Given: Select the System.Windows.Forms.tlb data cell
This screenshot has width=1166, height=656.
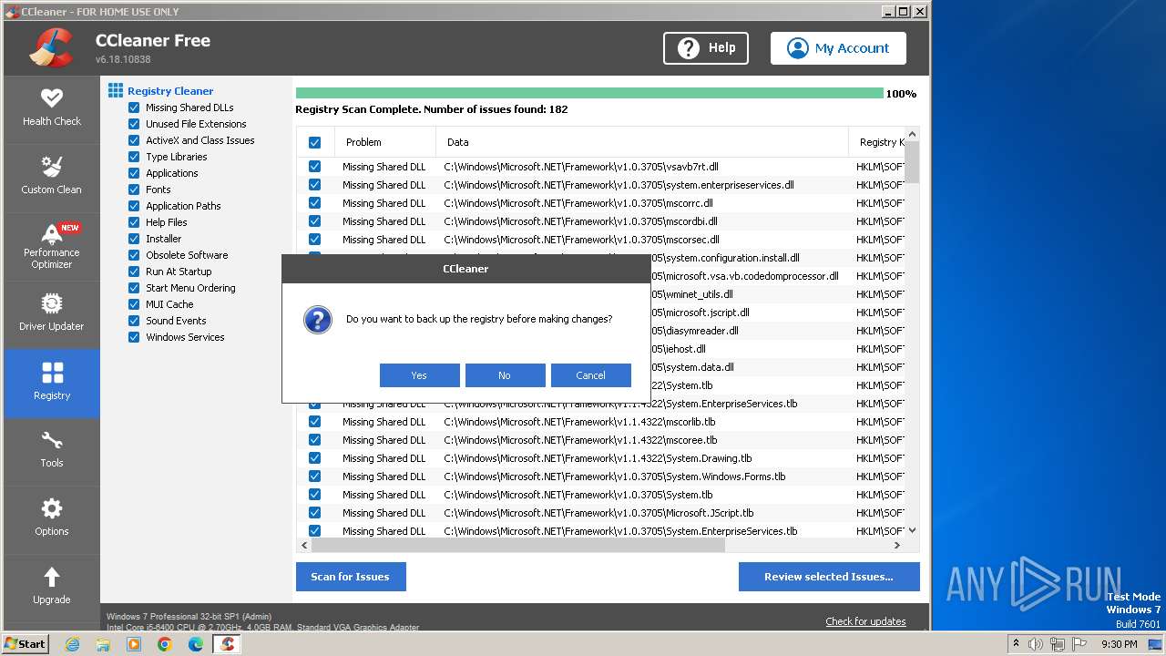Looking at the screenshot, I should (615, 477).
